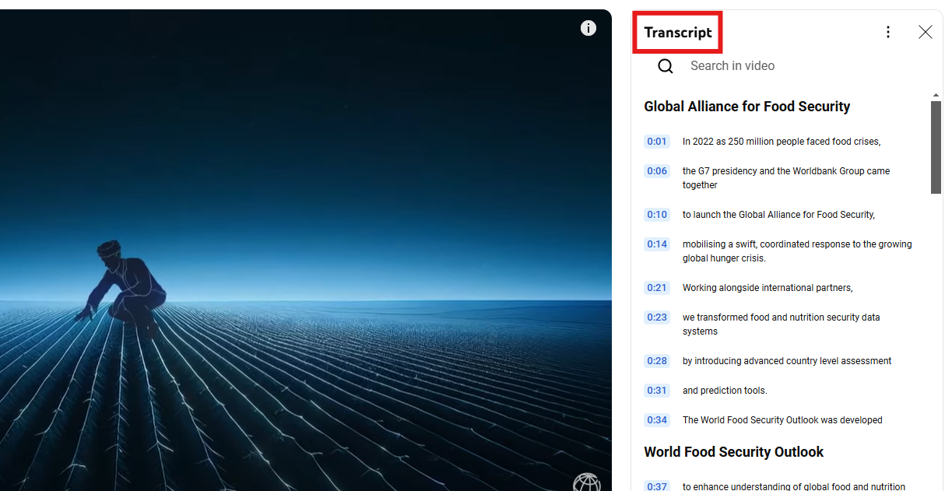Close the Transcript panel
The height and width of the screenshot is (491, 945).
pyautogui.click(x=925, y=32)
